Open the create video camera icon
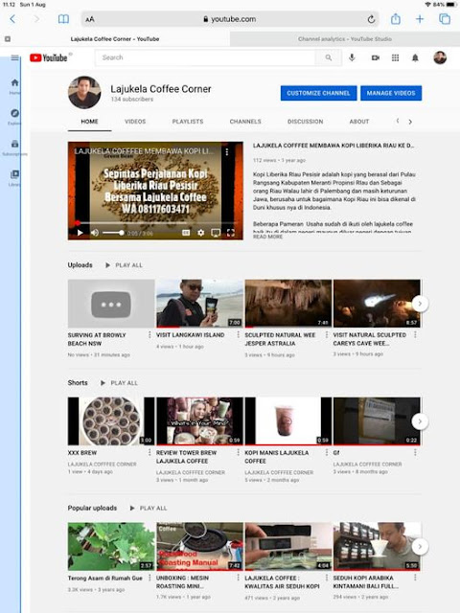Screen dimensions: 460x613 pos(375,57)
